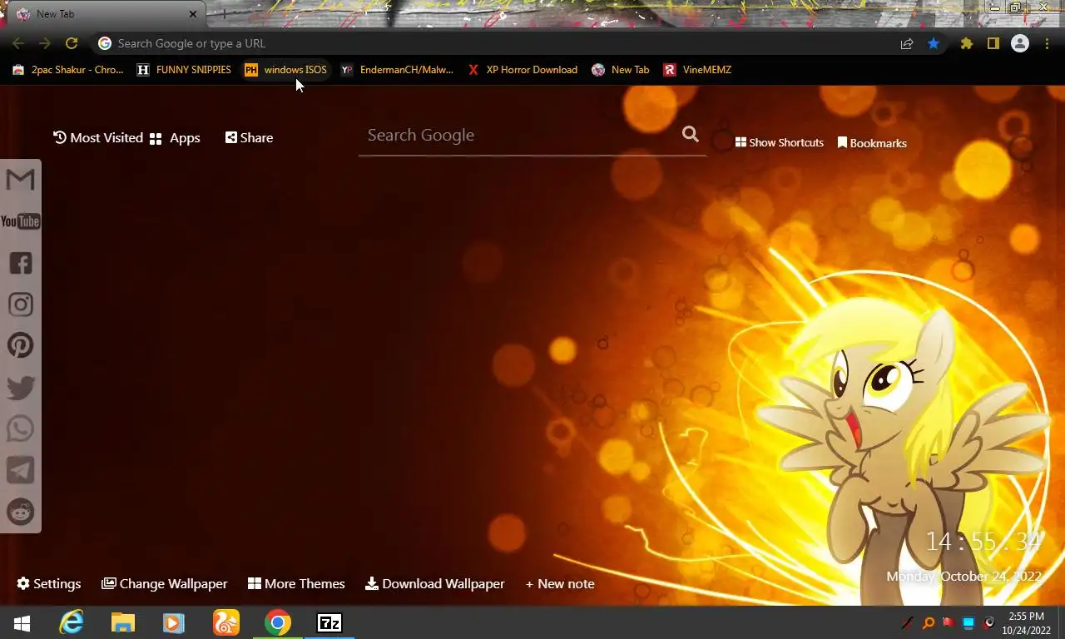Open the media player taskbar icon

pyautogui.click(x=173, y=622)
